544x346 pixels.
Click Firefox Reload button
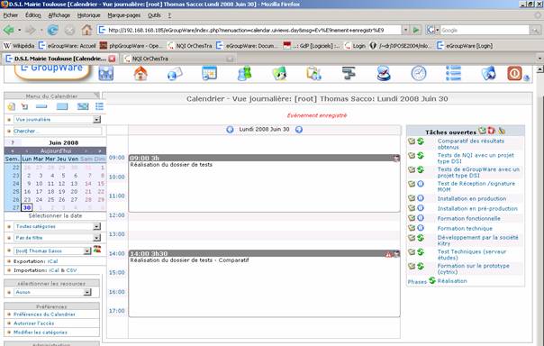tap(53, 31)
